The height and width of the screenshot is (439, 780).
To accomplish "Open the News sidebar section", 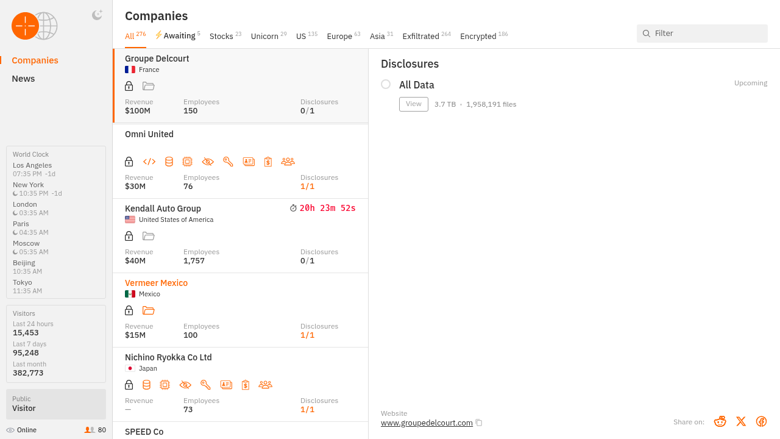I will click(x=23, y=79).
